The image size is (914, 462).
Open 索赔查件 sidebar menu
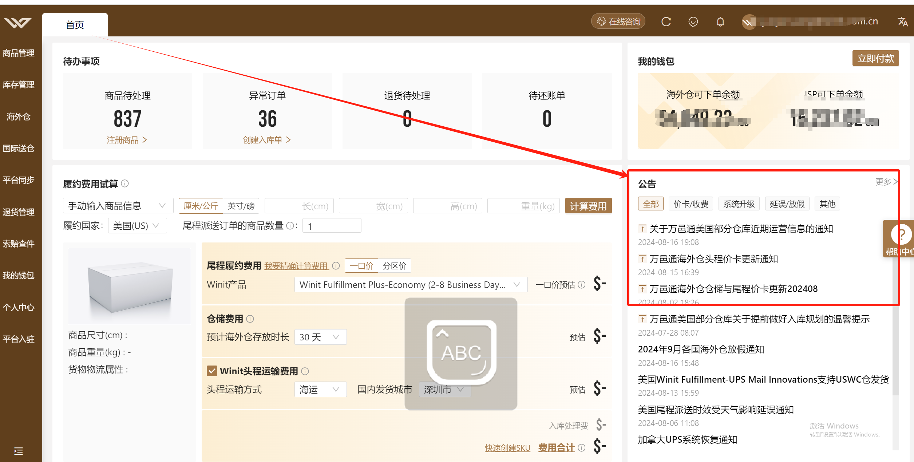(19, 244)
